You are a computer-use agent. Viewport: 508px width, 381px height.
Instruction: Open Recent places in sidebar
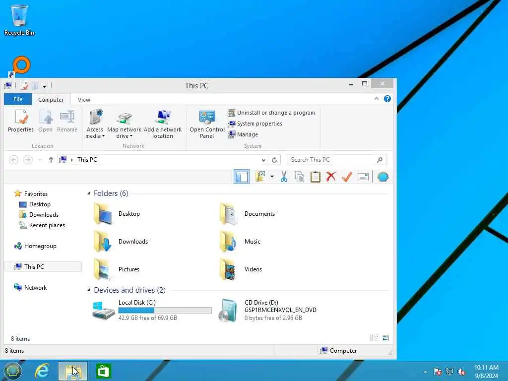42,225
